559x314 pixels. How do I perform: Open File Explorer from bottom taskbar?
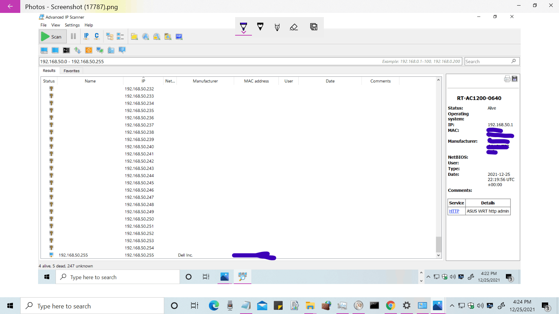coord(310,306)
